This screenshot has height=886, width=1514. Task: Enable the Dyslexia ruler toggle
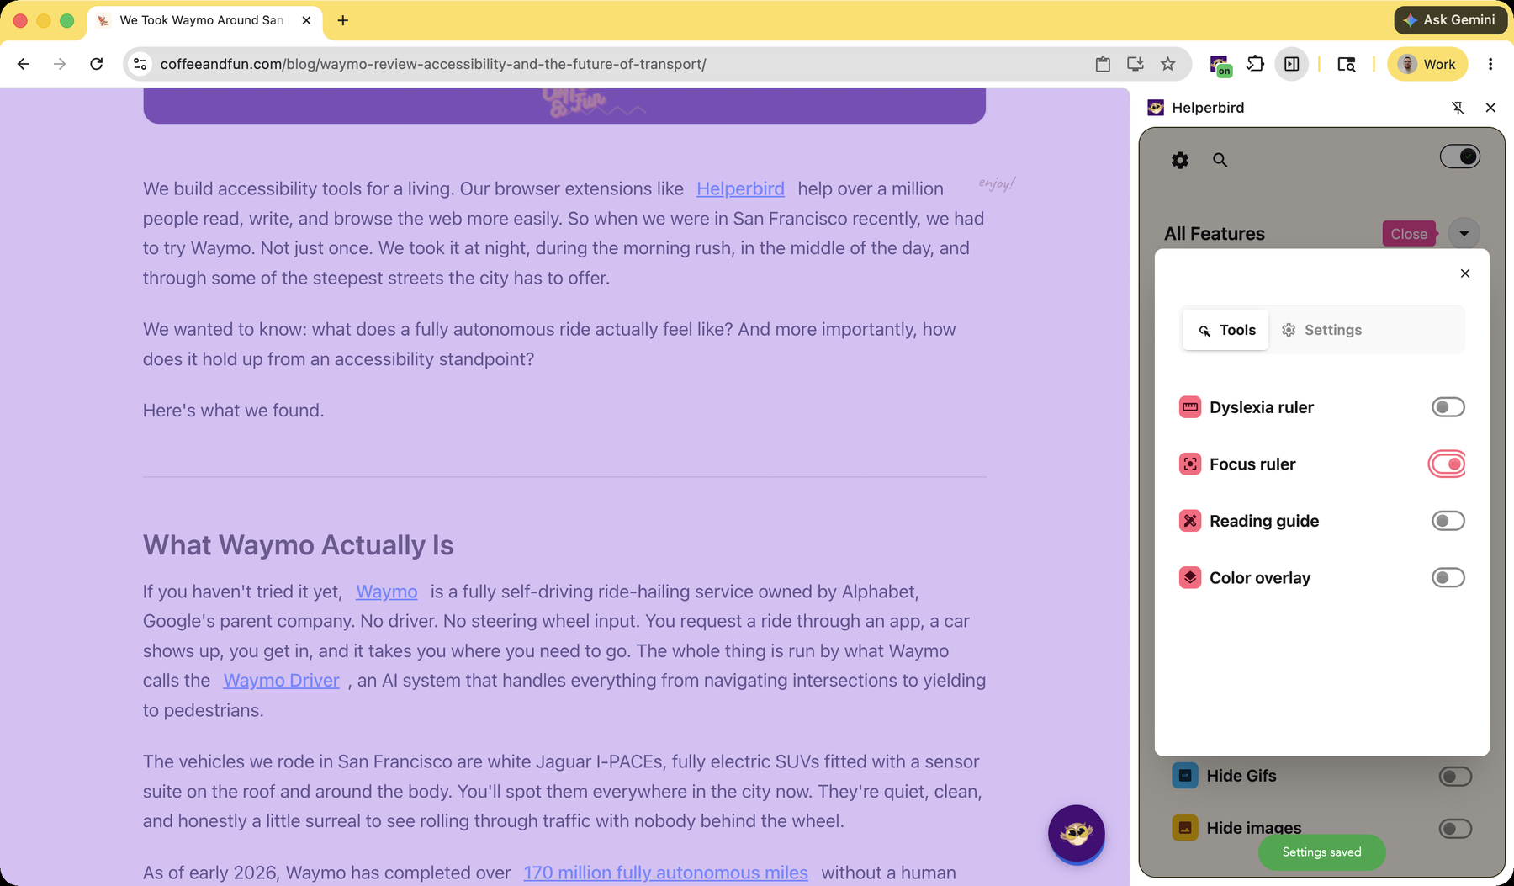tap(1448, 407)
